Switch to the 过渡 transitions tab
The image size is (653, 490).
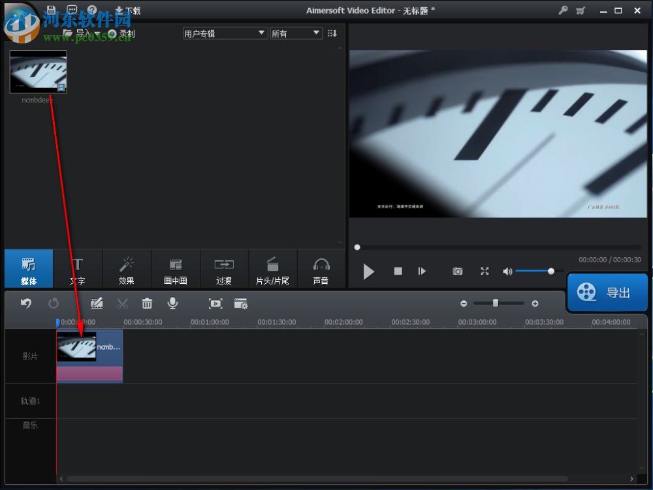(x=224, y=269)
